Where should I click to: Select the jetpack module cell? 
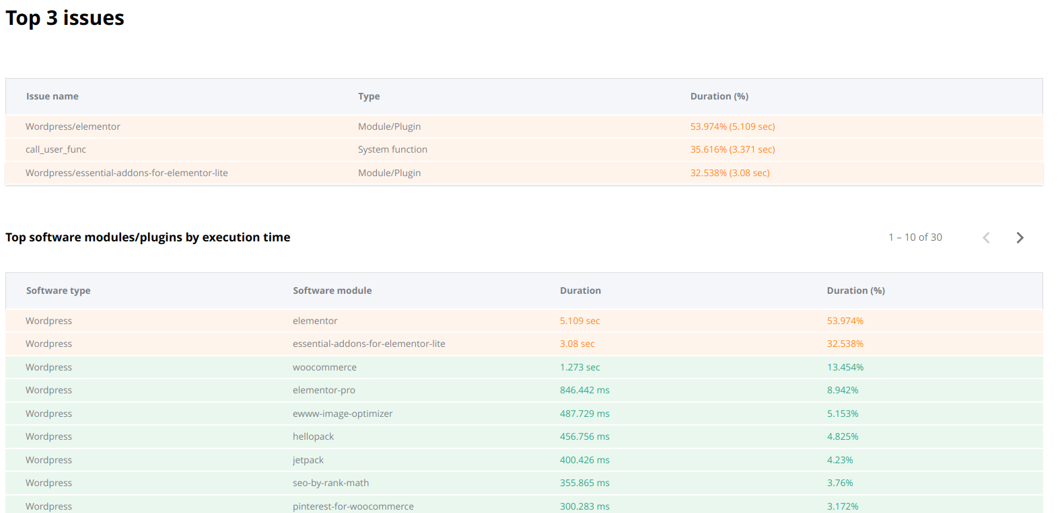pyautogui.click(x=308, y=460)
